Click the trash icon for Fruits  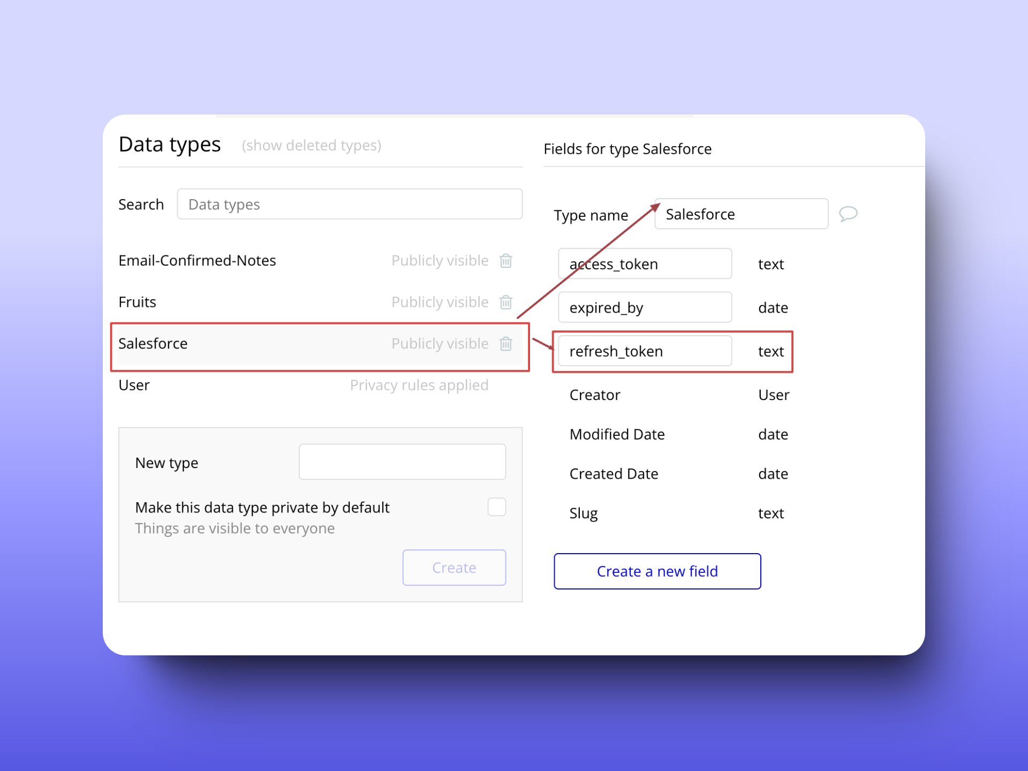[505, 303]
